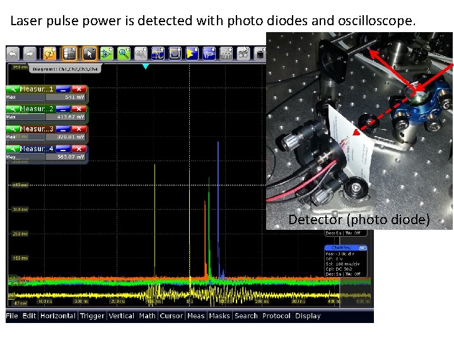
Task: Open the File menu
Action: tap(12, 315)
